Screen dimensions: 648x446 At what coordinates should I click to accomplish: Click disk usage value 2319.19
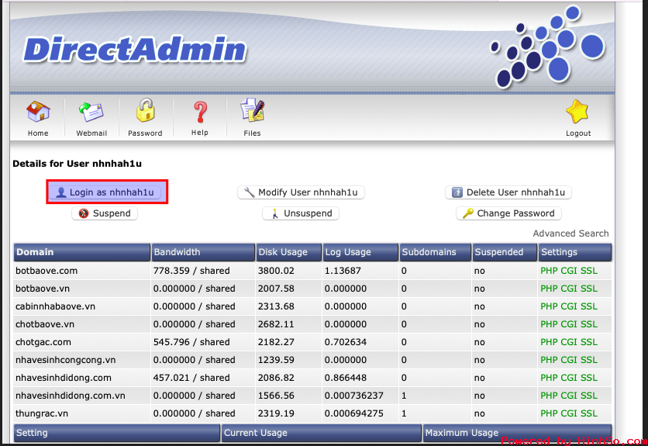276,413
